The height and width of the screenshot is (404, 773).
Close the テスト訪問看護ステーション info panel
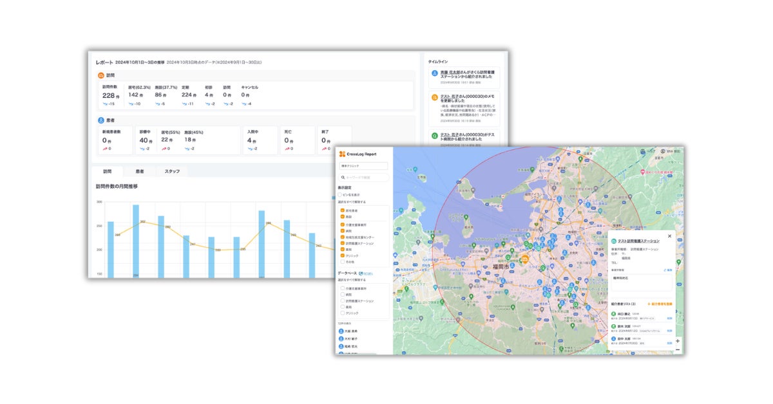coord(669,236)
